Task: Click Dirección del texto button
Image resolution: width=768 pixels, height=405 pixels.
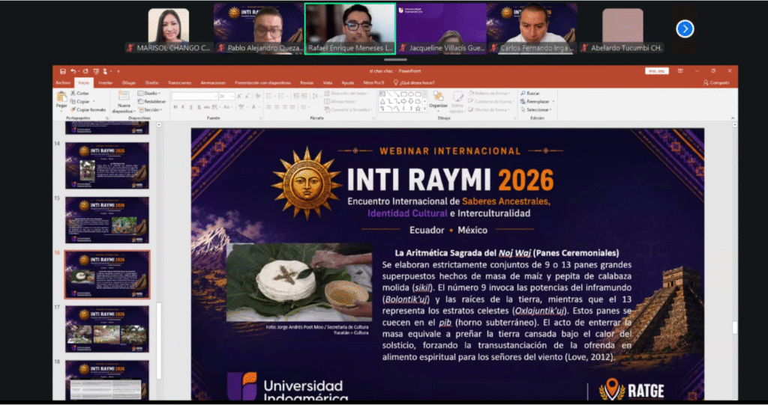Action: (x=346, y=94)
